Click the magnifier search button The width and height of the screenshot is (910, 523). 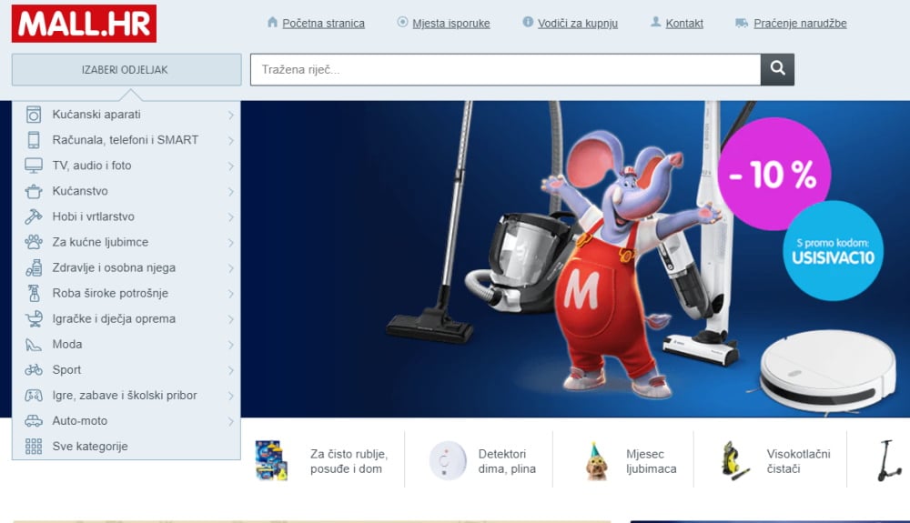point(777,69)
